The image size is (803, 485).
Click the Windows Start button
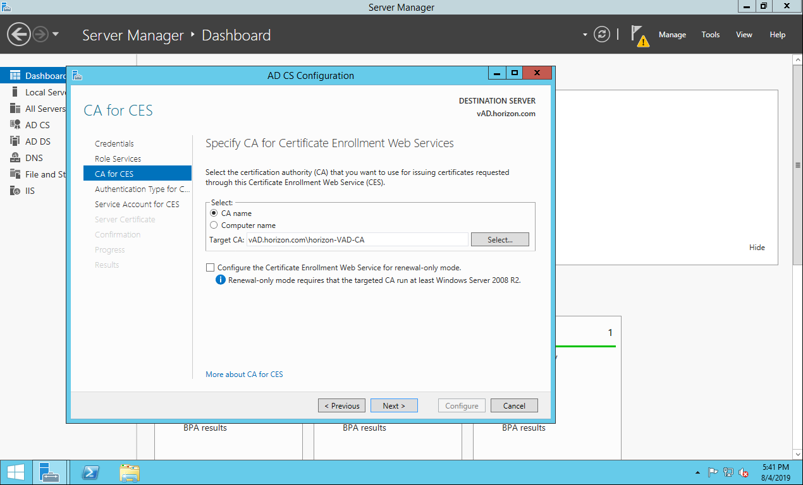(x=15, y=472)
